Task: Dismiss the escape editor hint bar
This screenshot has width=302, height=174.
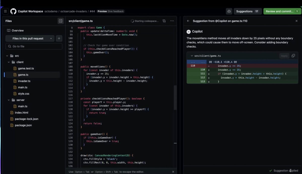Action: coord(173,172)
